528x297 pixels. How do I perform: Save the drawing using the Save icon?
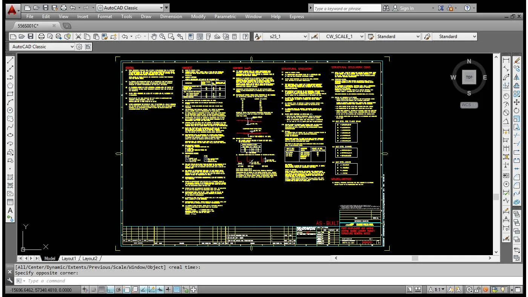pos(31,37)
